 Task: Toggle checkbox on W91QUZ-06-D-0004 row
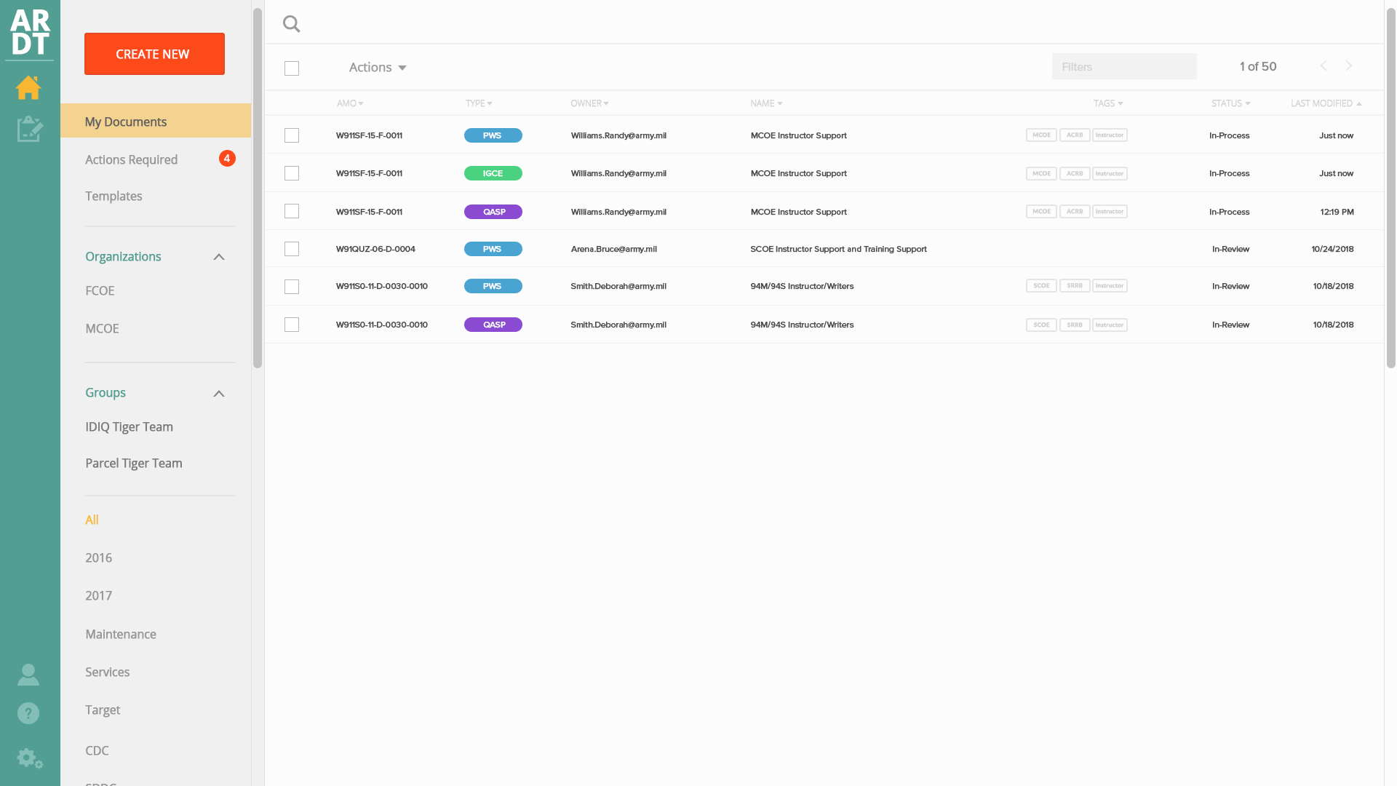click(292, 249)
